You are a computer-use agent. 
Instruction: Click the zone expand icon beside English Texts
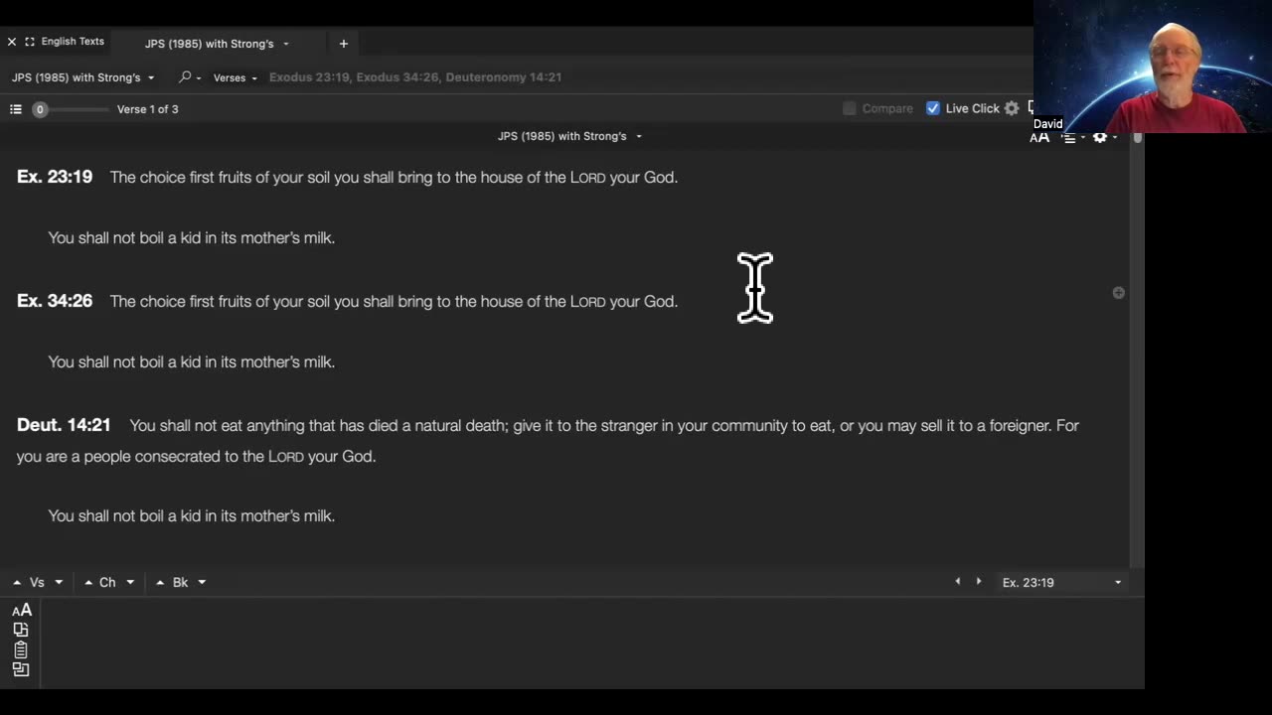(30, 42)
